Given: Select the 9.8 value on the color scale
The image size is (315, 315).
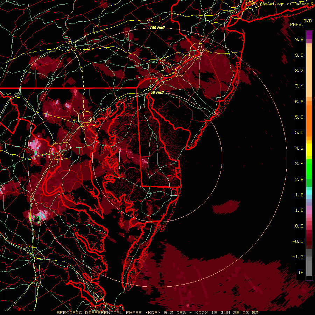Looking at the screenshot, I should (299, 39).
